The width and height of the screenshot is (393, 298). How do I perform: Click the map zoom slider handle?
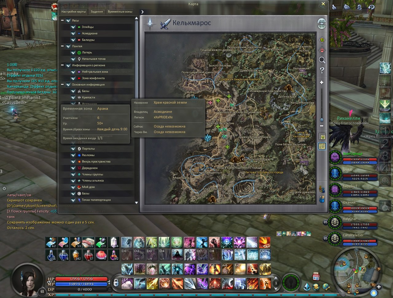tap(322, 120)
